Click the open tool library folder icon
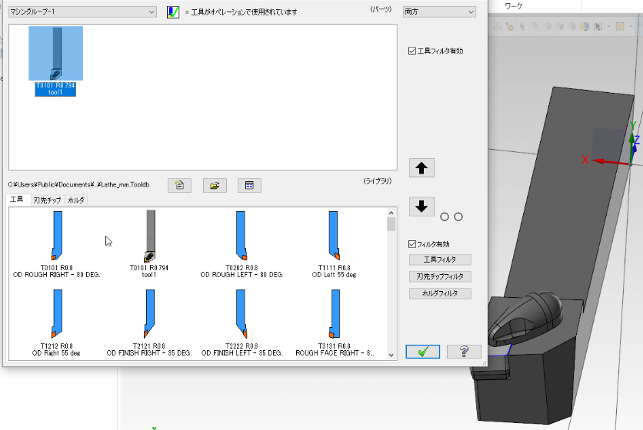Screen dimensions: 643x430 (215, 185)
